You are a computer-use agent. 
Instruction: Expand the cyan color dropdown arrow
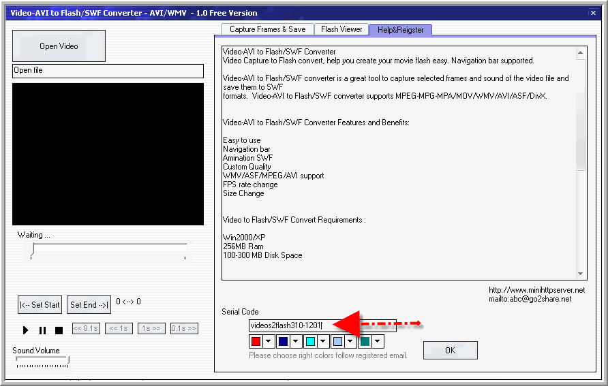click(323, 342)
